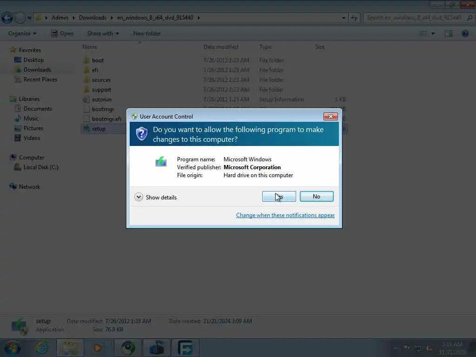The height and width of the screenshot is (357, 476).
Task: Change view using the views icon
Action: tap(423, 33)
